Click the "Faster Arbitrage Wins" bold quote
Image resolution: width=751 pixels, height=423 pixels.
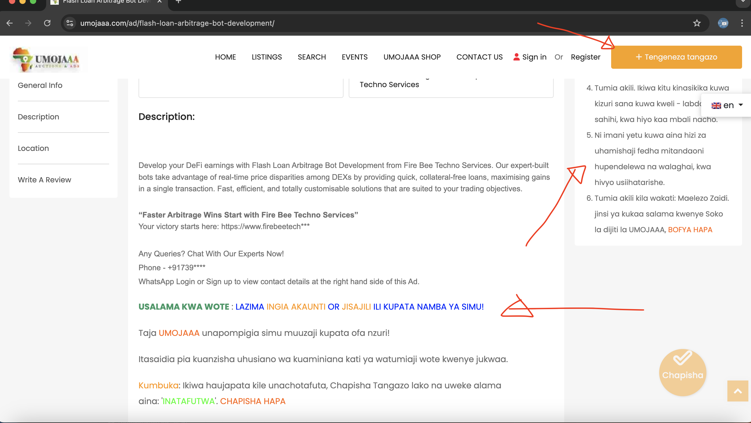[248, 215]
